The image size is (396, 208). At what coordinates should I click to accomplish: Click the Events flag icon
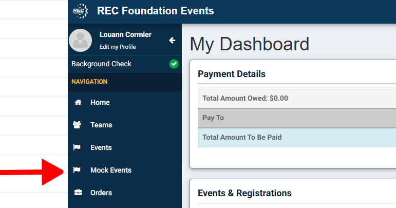point(77,147)
